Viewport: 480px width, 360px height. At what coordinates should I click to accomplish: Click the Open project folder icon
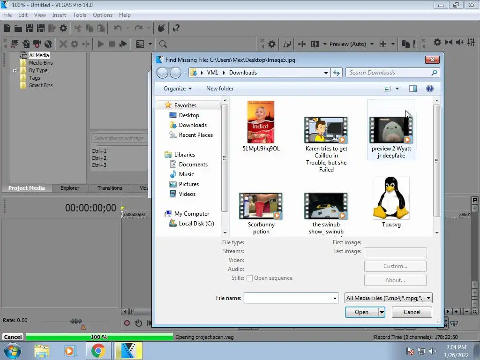(x=18, y=29)
